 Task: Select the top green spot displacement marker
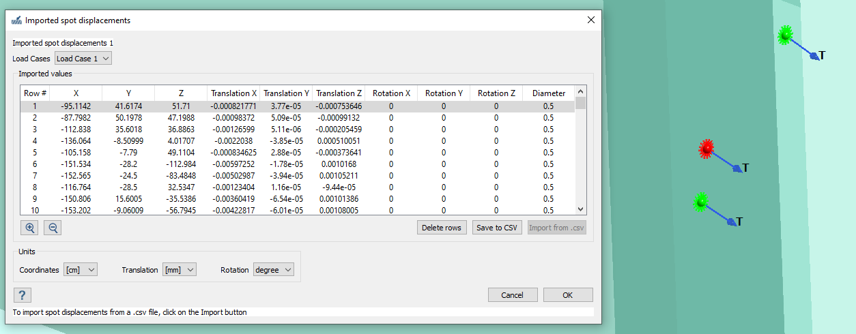click(785, 35)
